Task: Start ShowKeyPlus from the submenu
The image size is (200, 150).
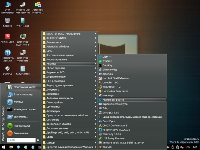Action: (x=132, y=70)
